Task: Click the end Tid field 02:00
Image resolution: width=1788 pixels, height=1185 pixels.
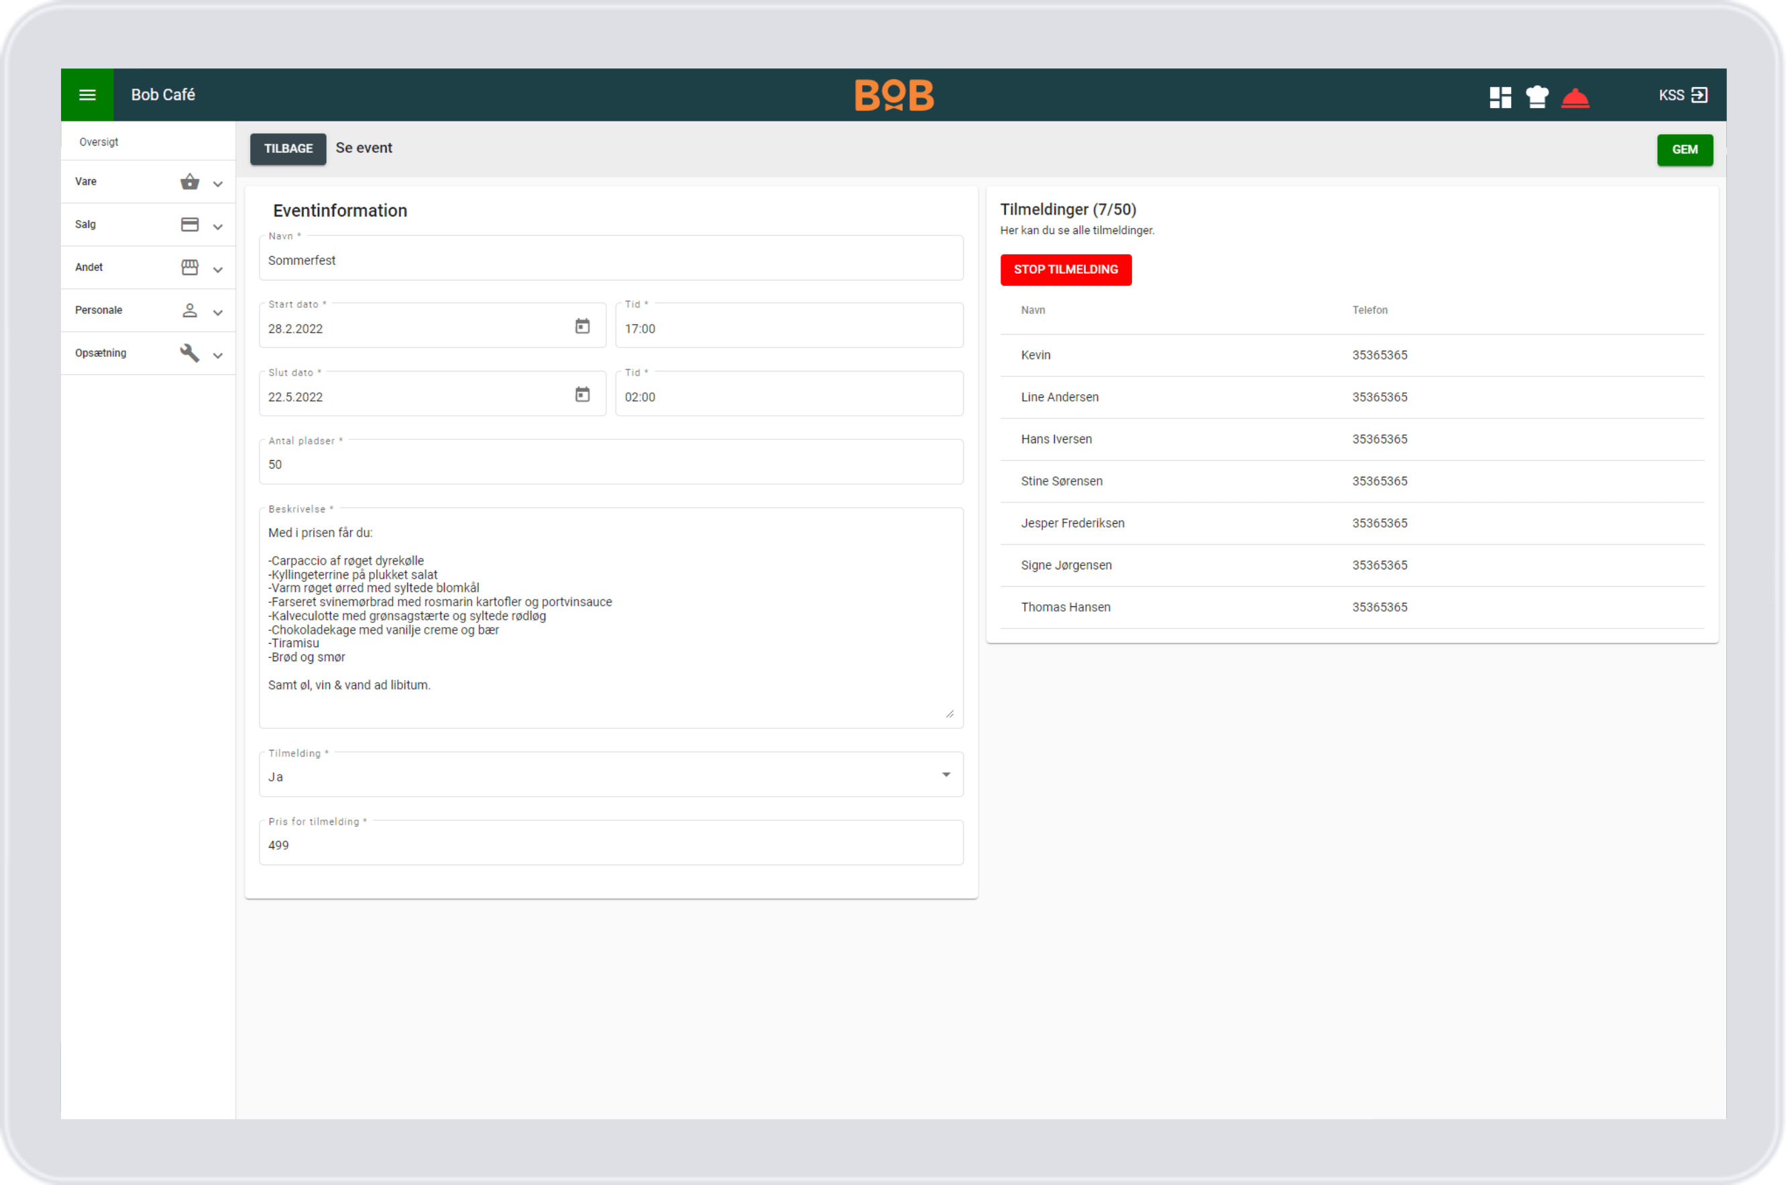Action: [x=789, y=394]
